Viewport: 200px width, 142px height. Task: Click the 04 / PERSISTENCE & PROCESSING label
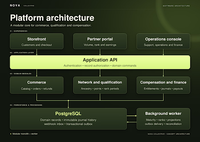coord(26,105)
